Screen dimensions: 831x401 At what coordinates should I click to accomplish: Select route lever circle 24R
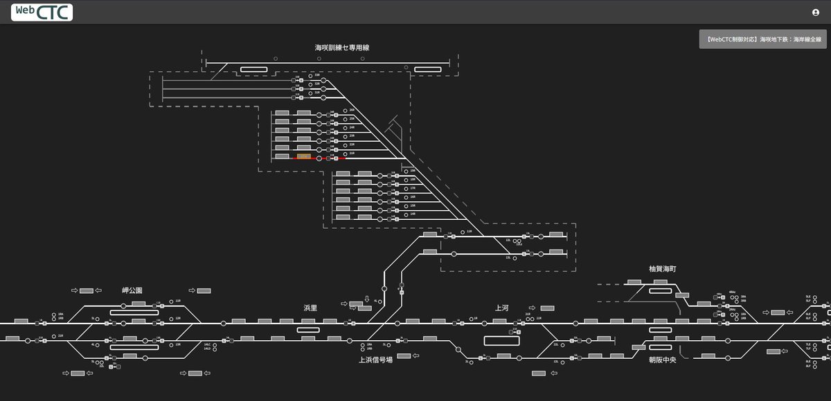345,128
